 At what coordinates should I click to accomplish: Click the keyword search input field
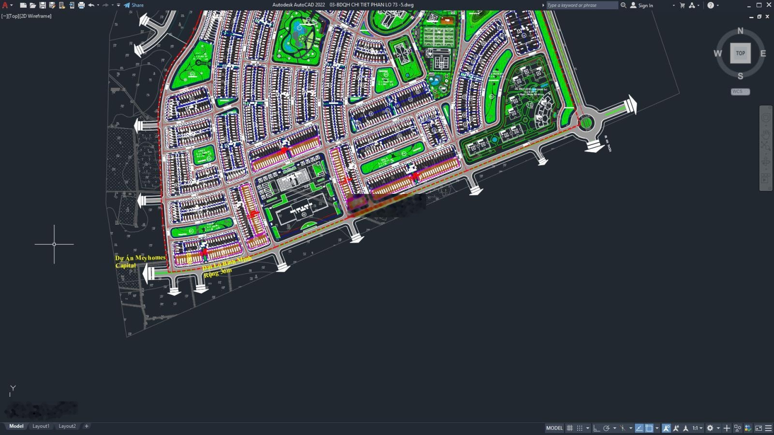581,5
